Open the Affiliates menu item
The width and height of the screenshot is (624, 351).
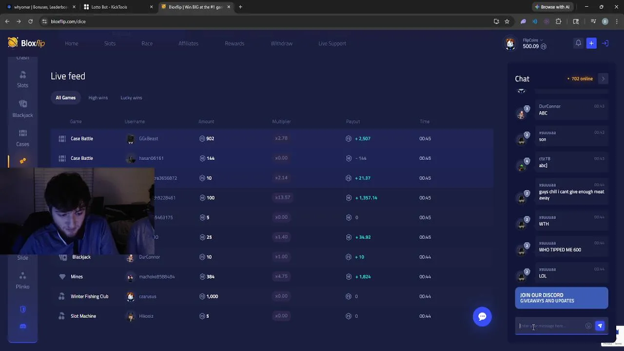point(188,43)
